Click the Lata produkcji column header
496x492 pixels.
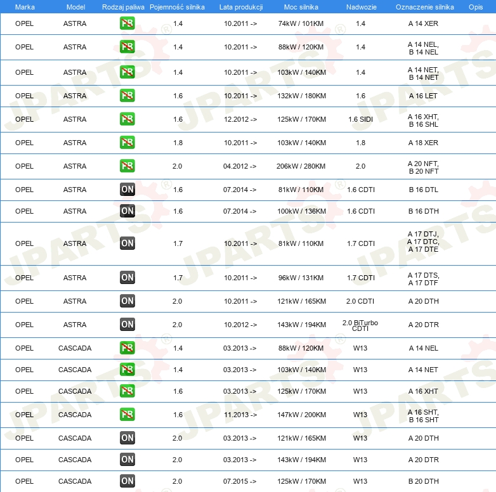pyautogui.click(x=240, y=6)
